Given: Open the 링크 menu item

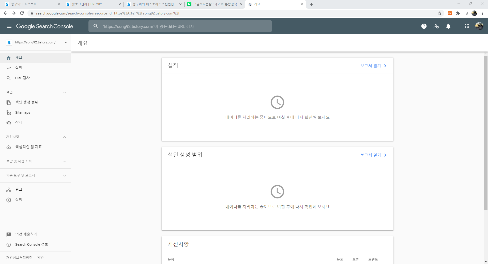Looking at the screenshot, I should (36, 190).
